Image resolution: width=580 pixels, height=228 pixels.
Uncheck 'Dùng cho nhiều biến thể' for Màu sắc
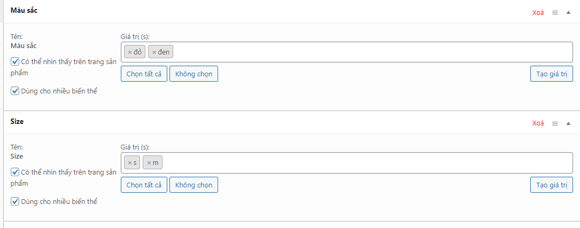click(15, 91)
